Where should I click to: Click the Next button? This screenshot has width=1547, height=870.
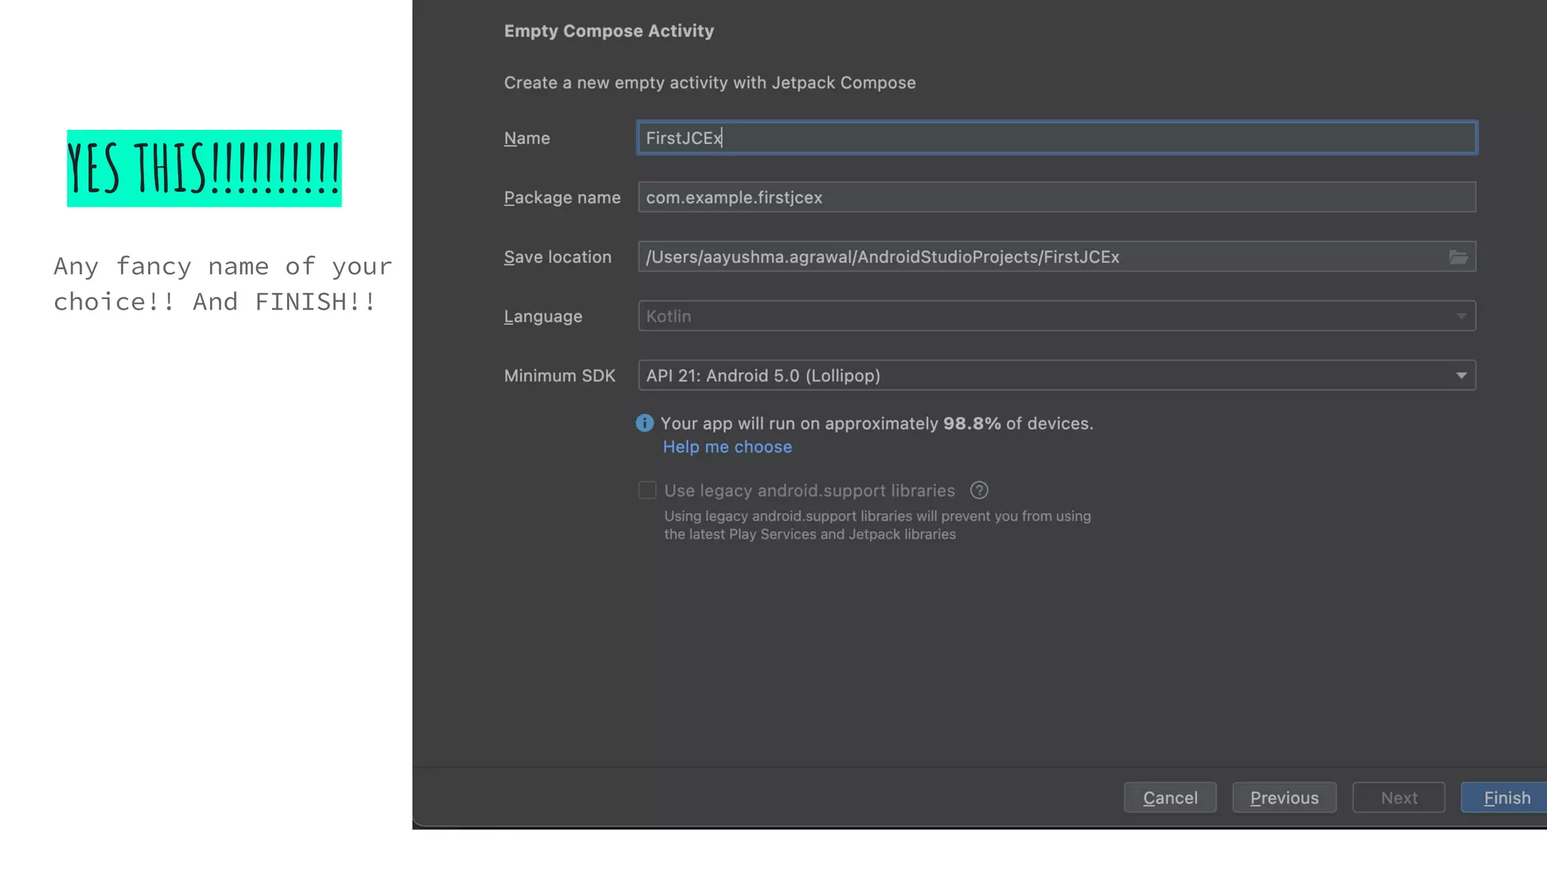1398,797
